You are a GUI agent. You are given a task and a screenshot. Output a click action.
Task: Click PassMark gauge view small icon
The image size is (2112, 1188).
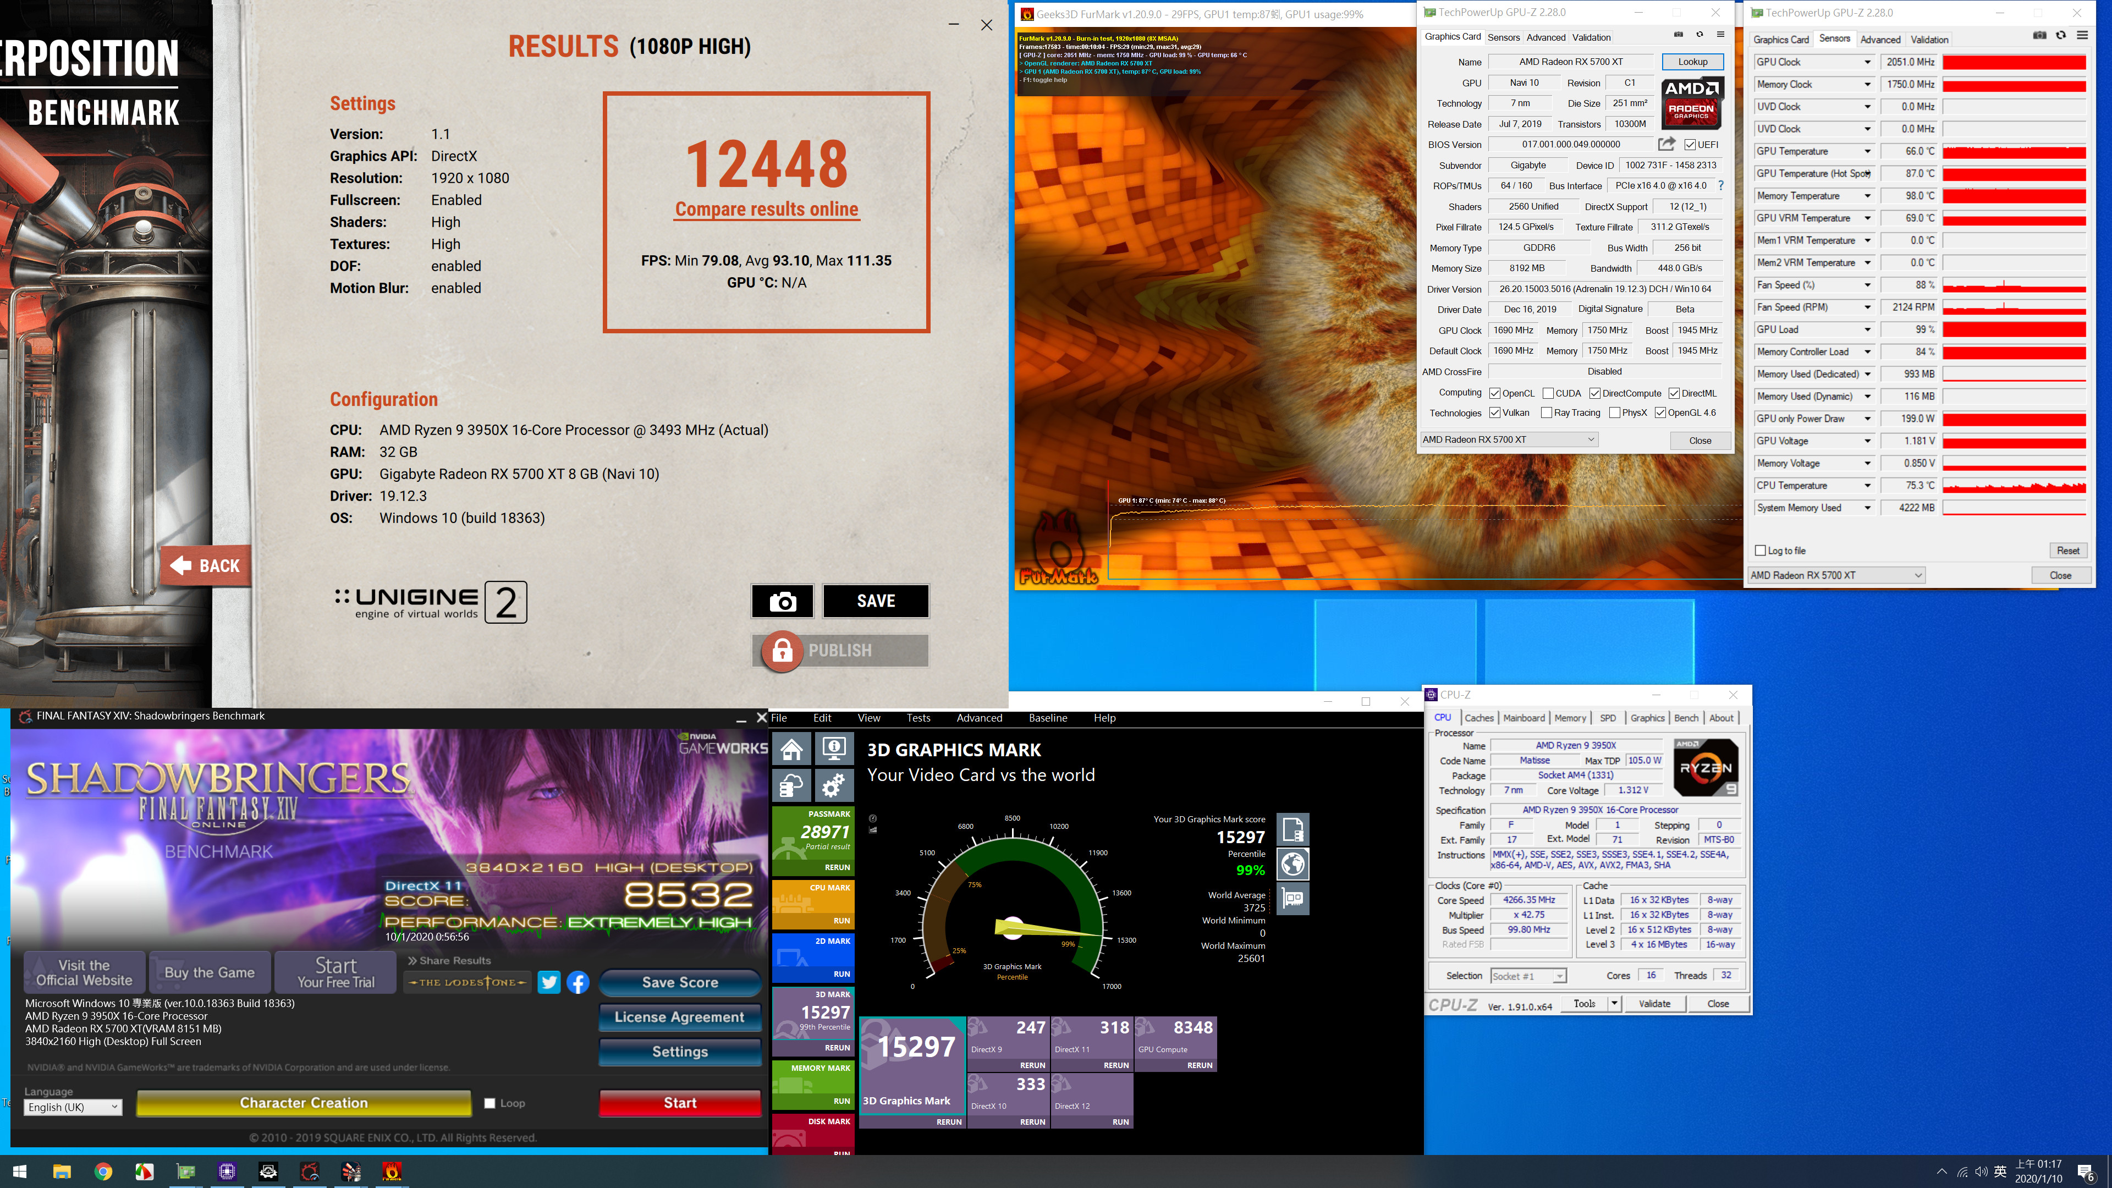(x=872, y=818)
